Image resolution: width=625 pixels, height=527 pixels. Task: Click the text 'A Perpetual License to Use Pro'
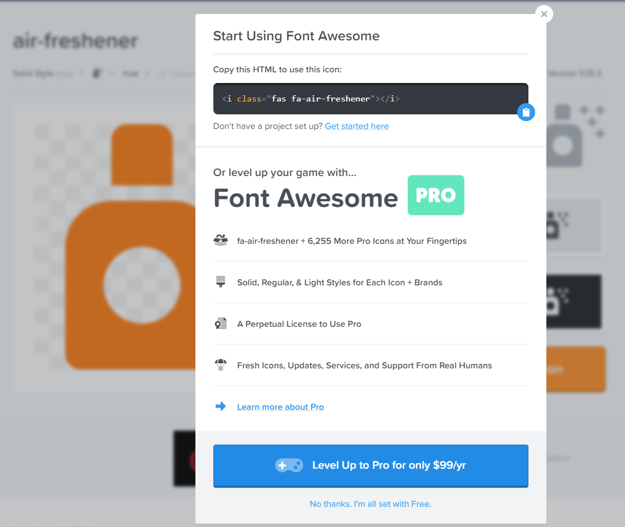click(299, 324)
